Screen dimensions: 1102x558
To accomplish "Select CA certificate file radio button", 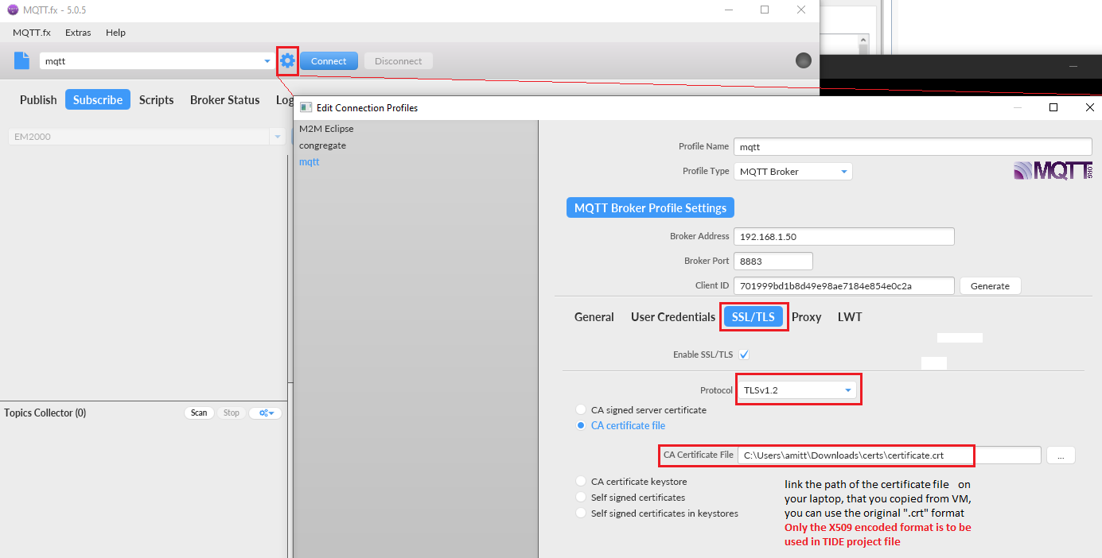I will tap(581, 425).
